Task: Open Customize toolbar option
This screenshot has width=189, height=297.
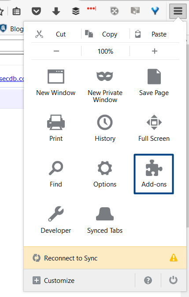Action: [53, 281]
